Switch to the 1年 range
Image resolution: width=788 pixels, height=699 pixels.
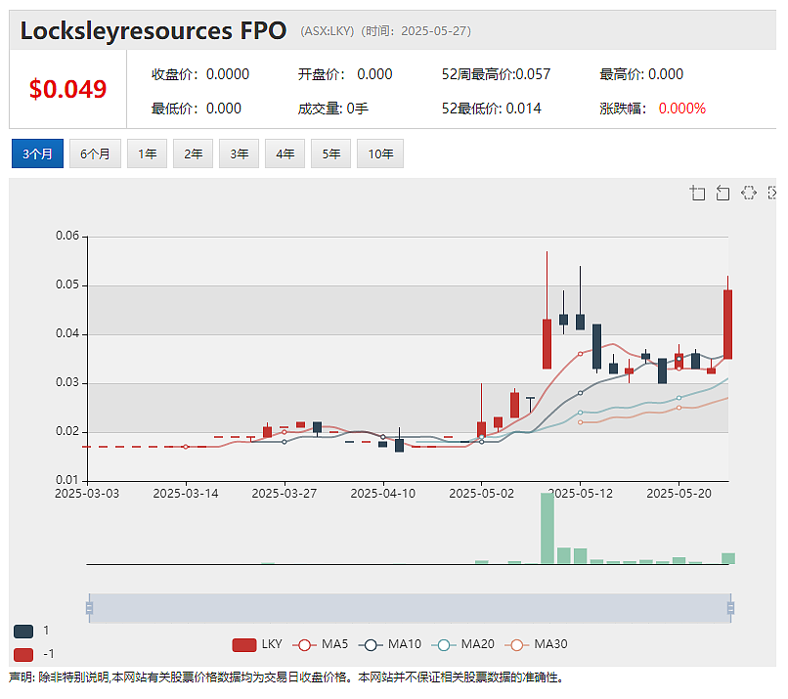click(x=147, y=153)
